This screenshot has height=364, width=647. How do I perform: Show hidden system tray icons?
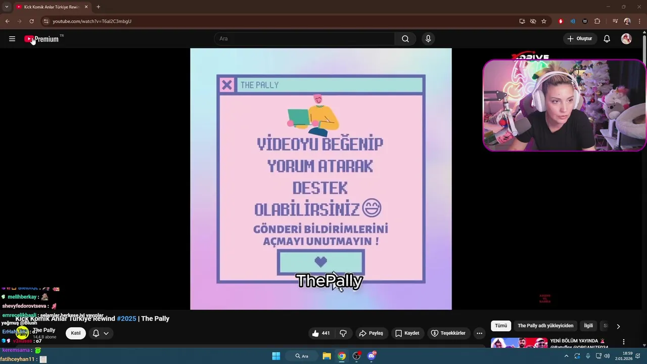pos(566,356)
